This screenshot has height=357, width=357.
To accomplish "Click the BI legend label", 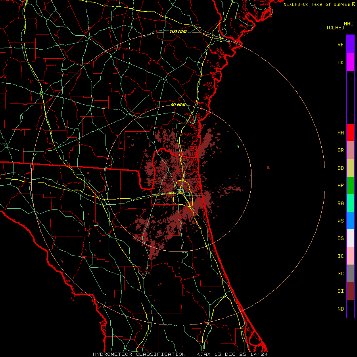I will point(340,291).
